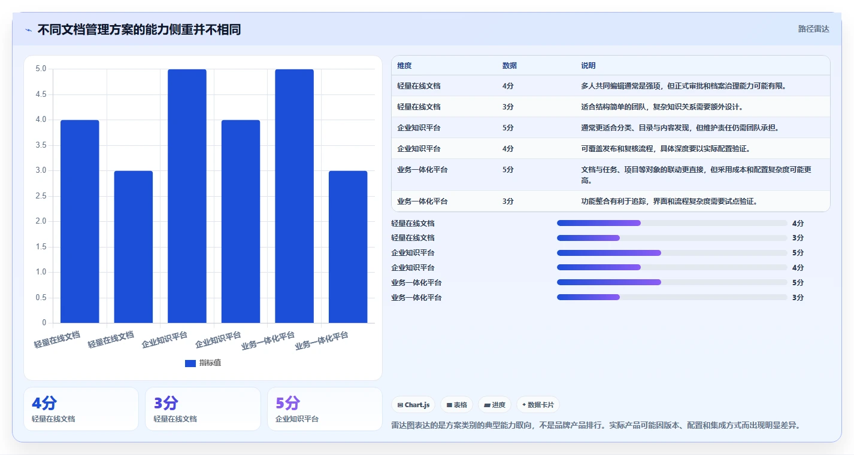Click the 企业知识平台 progress bar showing 4分
854x455 pixels.
tap(672, 268)
